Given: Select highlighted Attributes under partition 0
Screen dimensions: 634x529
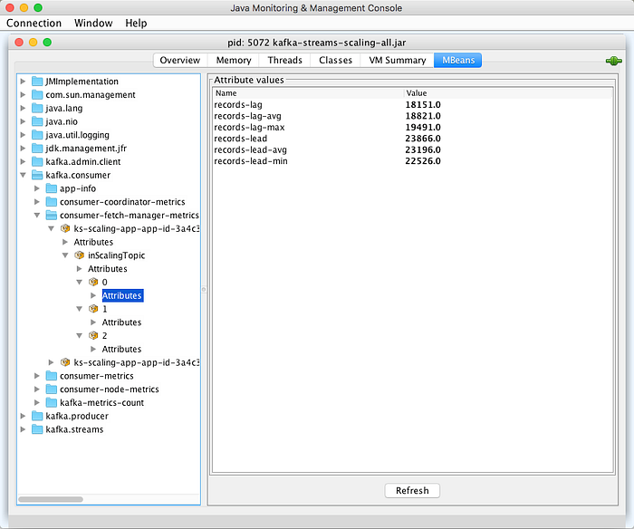Looking at the screenshot, I should click(x=121, y=295).
